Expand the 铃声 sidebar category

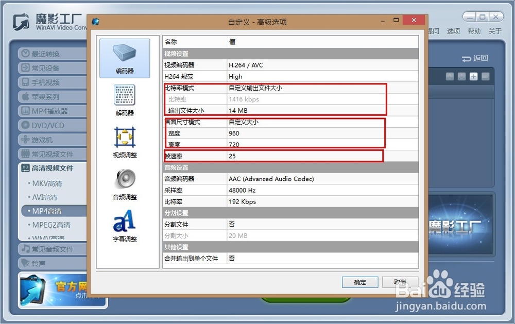click(x=53, y=263)
